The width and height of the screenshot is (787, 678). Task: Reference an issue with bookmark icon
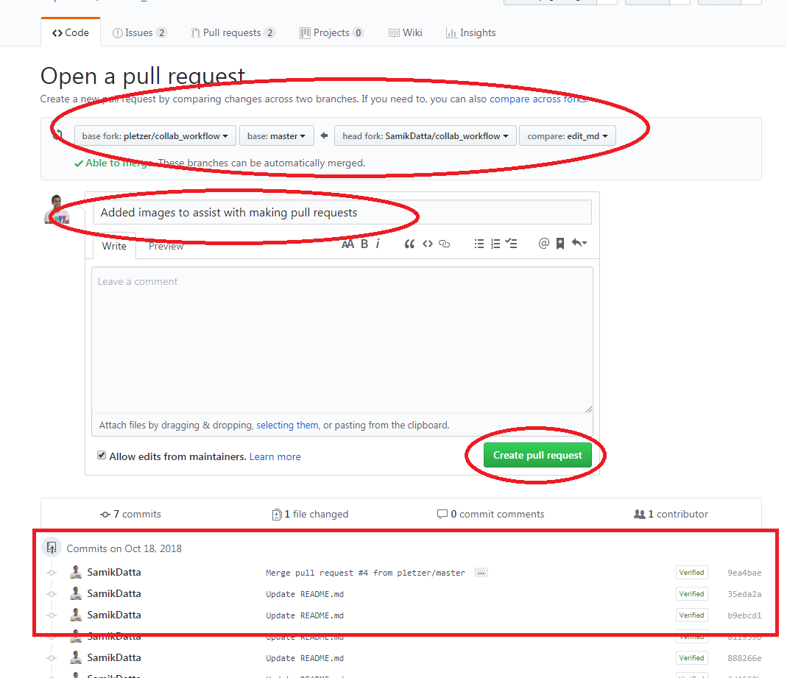point(560,244)
